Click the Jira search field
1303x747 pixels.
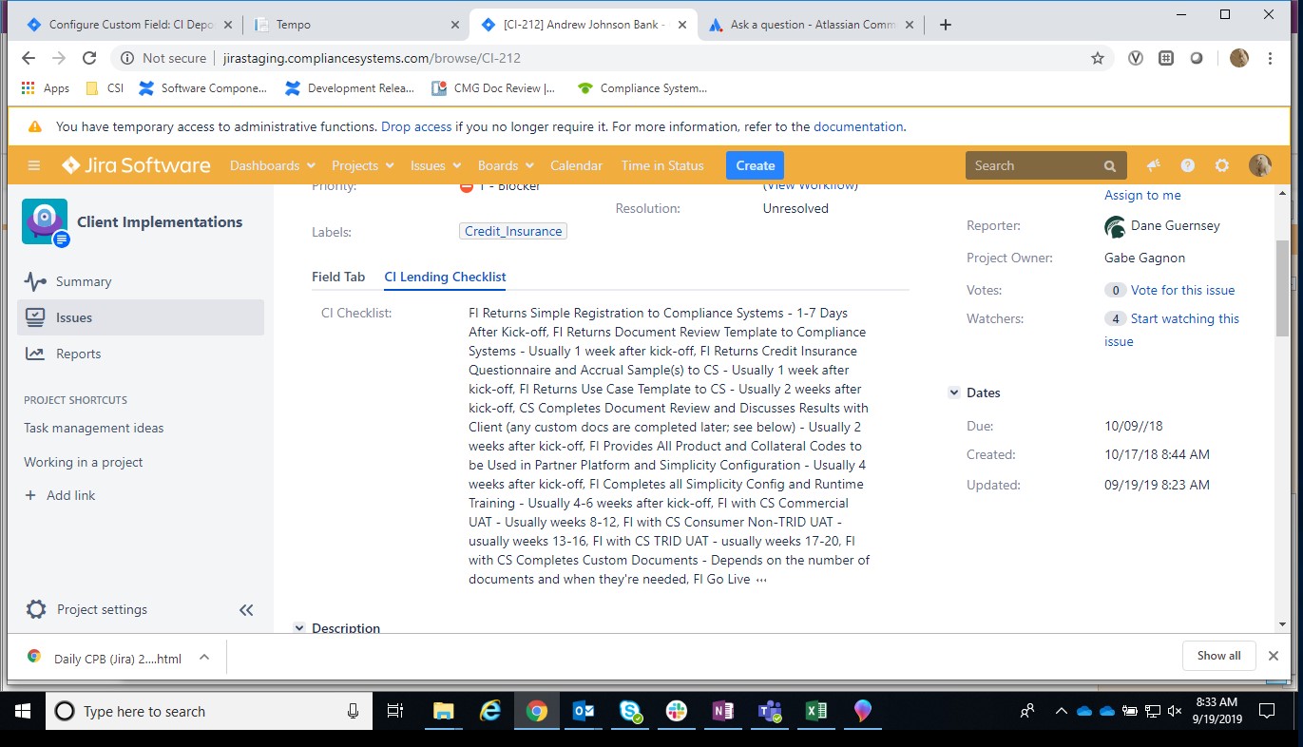point(1046,165)
